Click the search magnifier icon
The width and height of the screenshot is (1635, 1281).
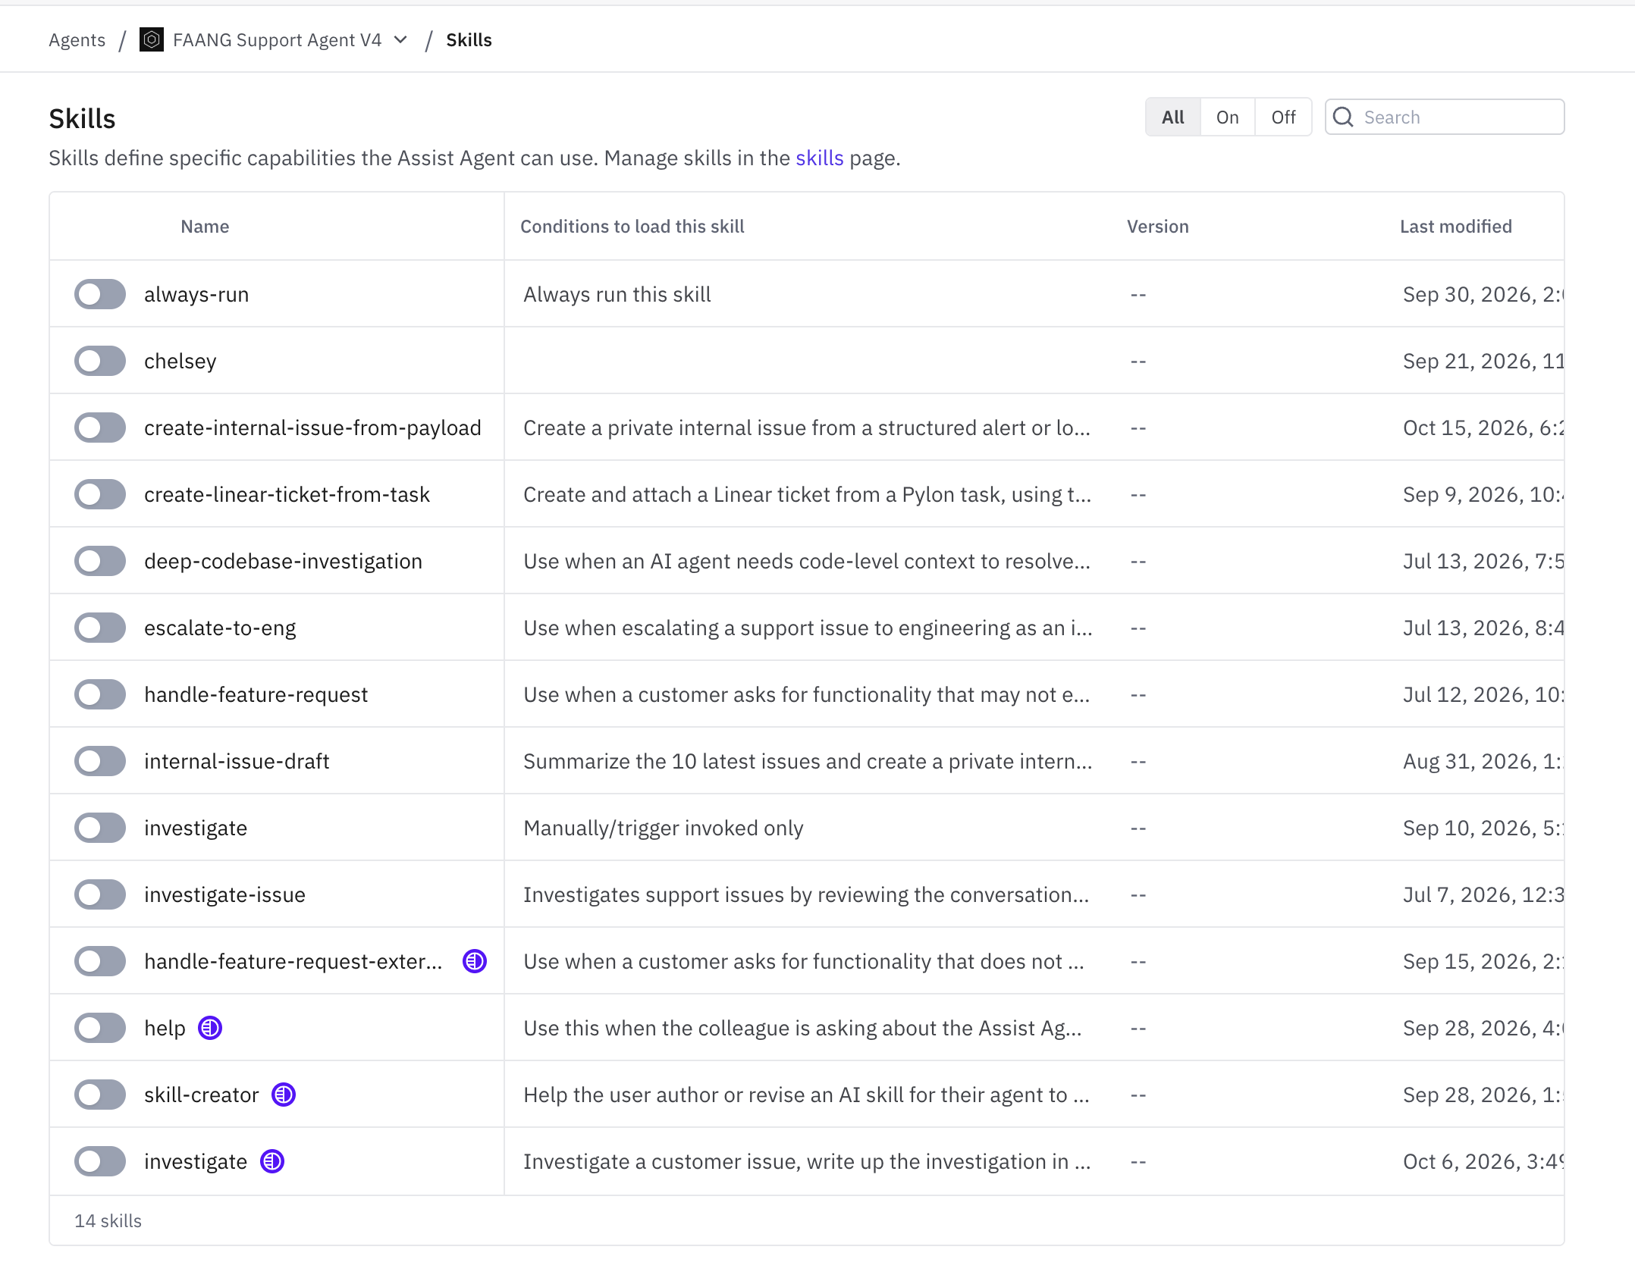tap(1343, 117)
